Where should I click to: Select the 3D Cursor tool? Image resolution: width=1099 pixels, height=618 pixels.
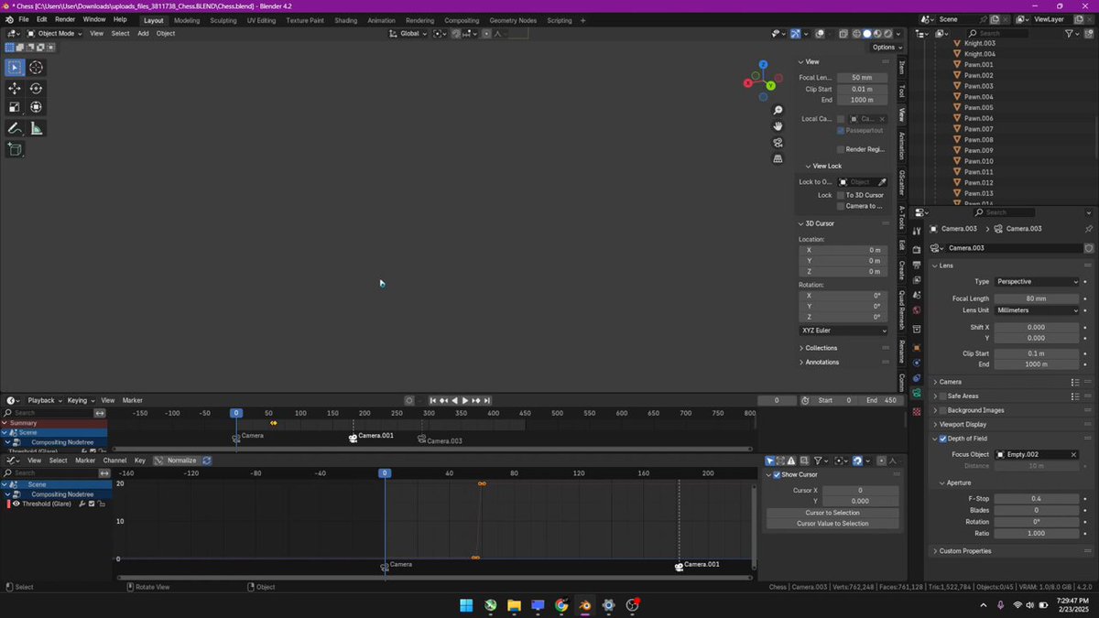point(36,68)
